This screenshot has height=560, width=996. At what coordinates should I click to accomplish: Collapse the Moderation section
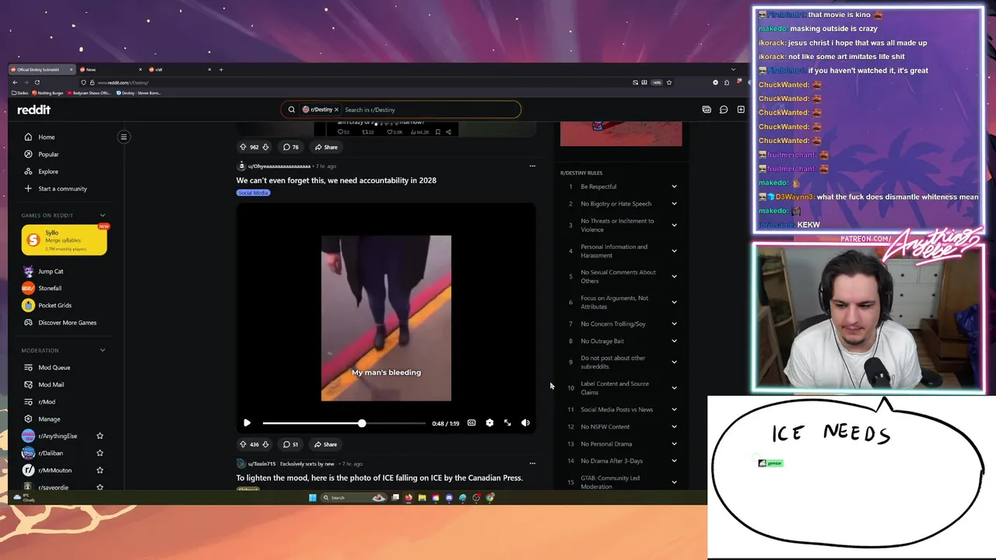pos(102,351)
